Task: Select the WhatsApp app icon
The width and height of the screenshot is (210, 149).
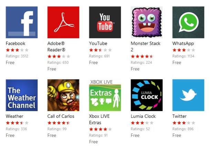Action: 188,22
